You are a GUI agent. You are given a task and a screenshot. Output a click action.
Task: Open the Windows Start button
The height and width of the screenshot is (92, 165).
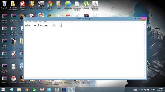tap(3, 90)
